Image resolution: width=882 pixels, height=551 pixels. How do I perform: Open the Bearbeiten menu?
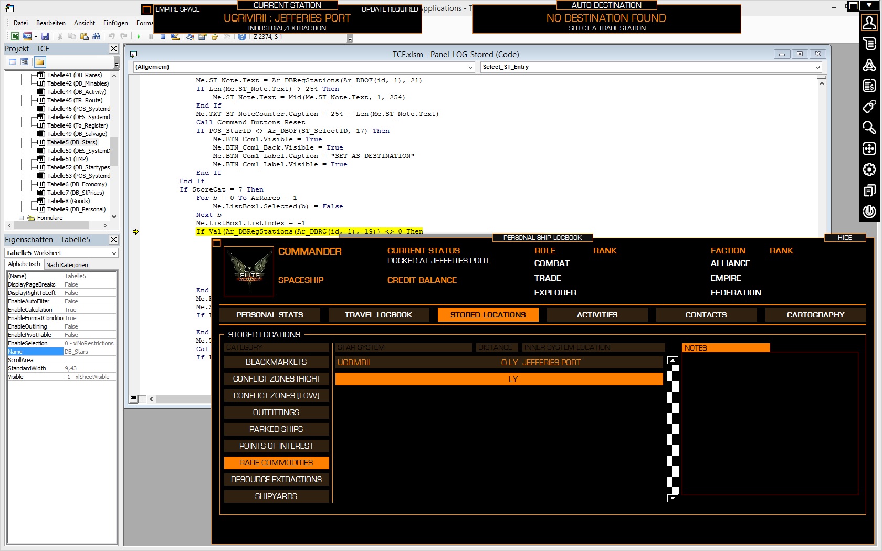[51, 23]
